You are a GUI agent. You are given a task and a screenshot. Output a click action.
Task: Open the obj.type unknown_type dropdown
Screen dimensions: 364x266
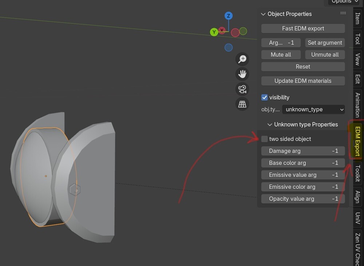(313, 110)
